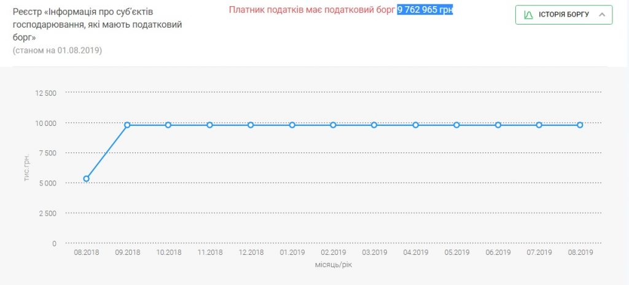Click the 09.2018 data point on chart
Viewport: 629px width, 285px height.
(127, 125)
